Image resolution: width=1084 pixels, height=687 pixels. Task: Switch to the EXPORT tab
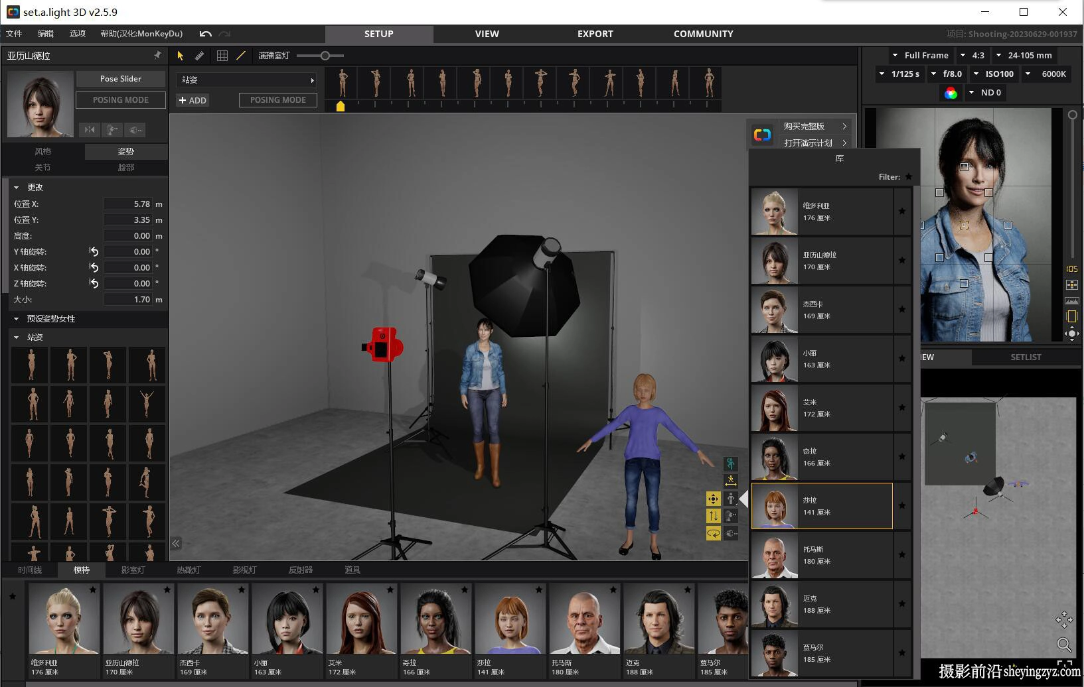coord(595,34)
